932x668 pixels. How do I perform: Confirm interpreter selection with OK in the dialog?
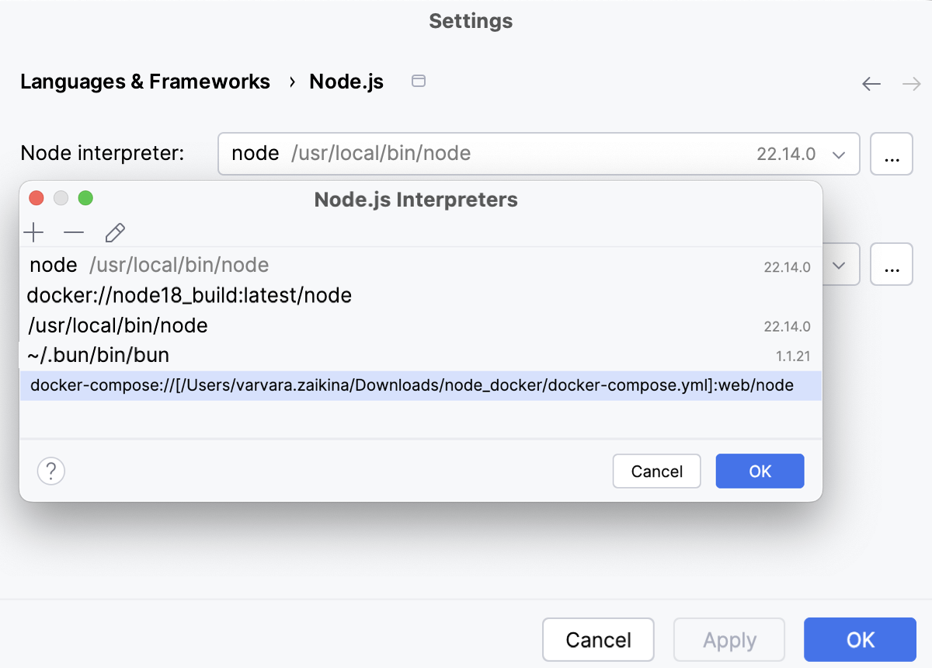(760, 471)
